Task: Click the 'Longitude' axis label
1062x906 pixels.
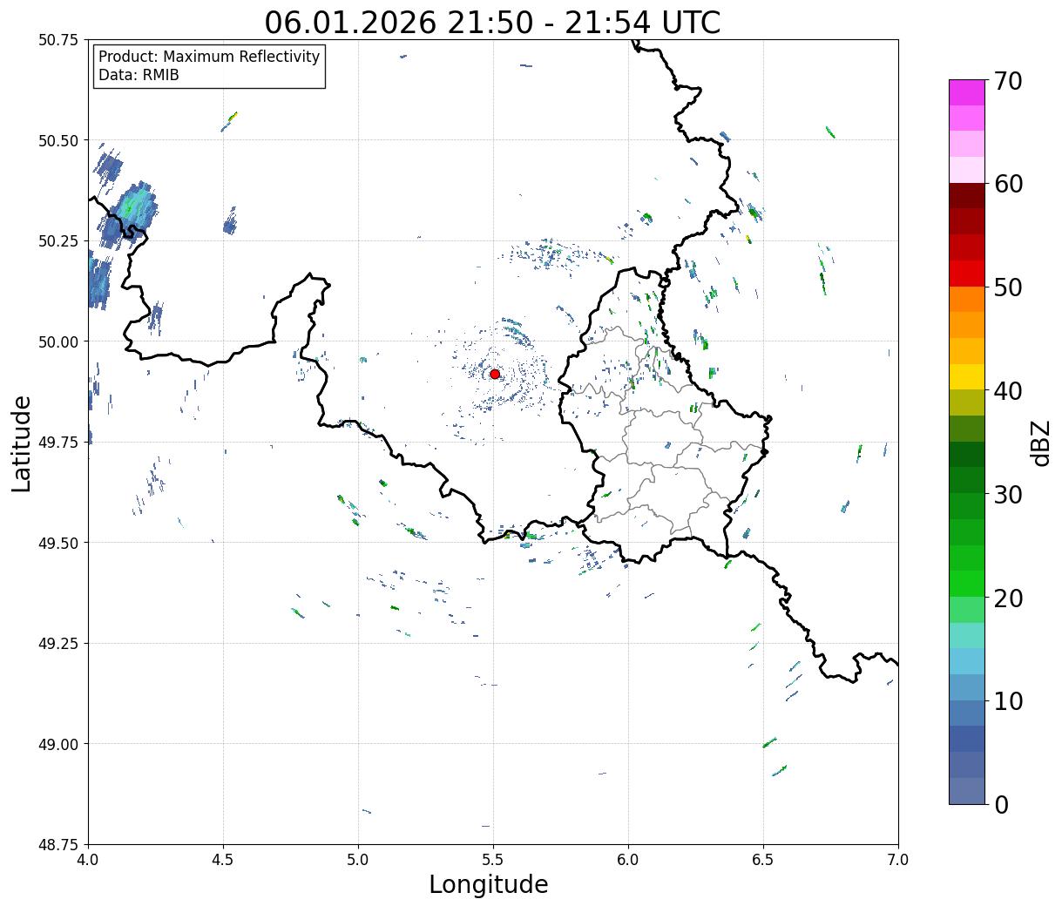Action: pos(489,884)
